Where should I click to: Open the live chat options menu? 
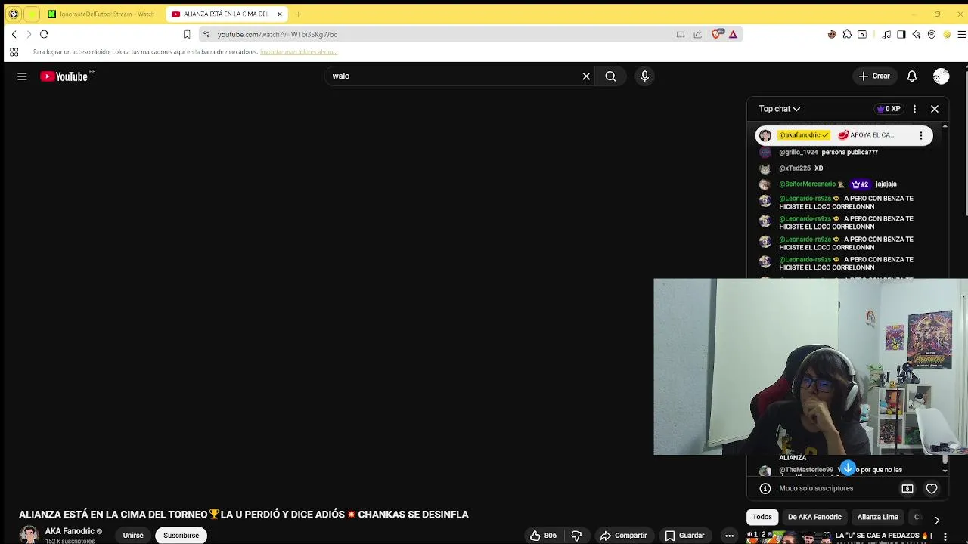click(x=914, y=109)
